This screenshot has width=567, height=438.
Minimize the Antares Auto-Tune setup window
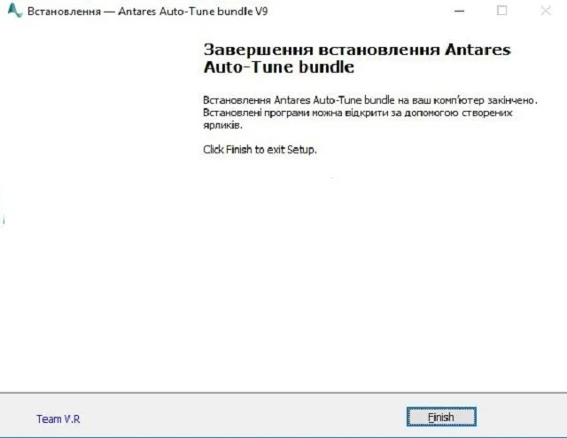pos(459,11)
